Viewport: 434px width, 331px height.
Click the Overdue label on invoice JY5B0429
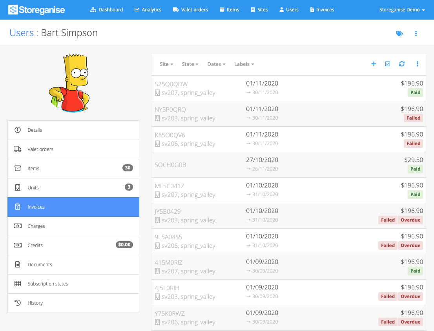(x=410, y=220)
